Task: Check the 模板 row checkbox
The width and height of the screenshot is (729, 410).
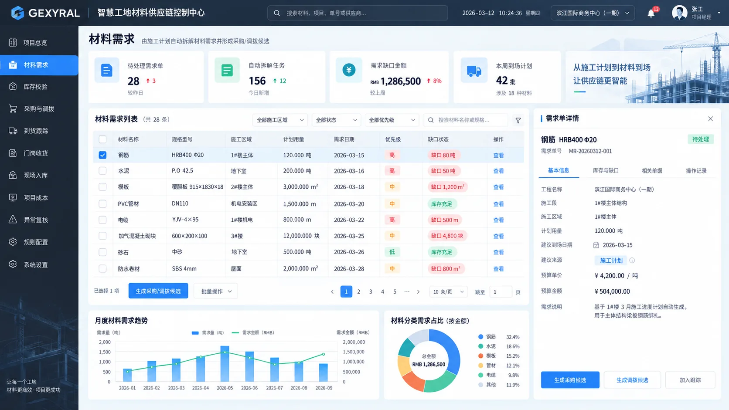Action: (102, 187)
